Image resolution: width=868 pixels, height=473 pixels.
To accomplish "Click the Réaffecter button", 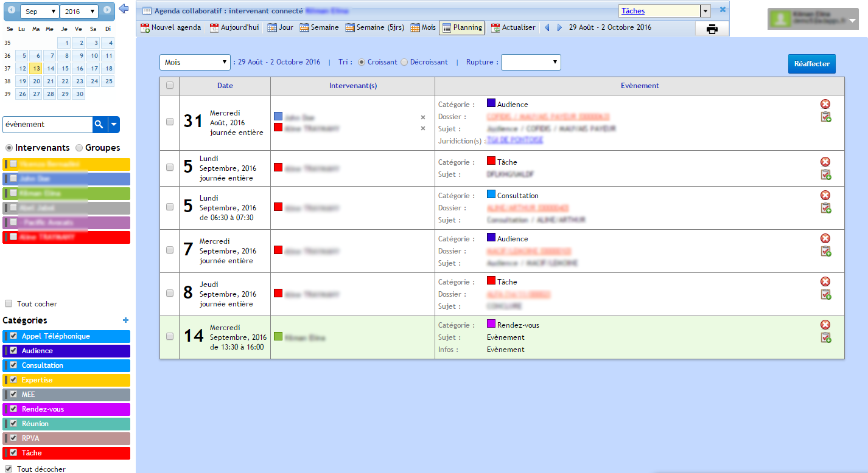I will [811, 64].
